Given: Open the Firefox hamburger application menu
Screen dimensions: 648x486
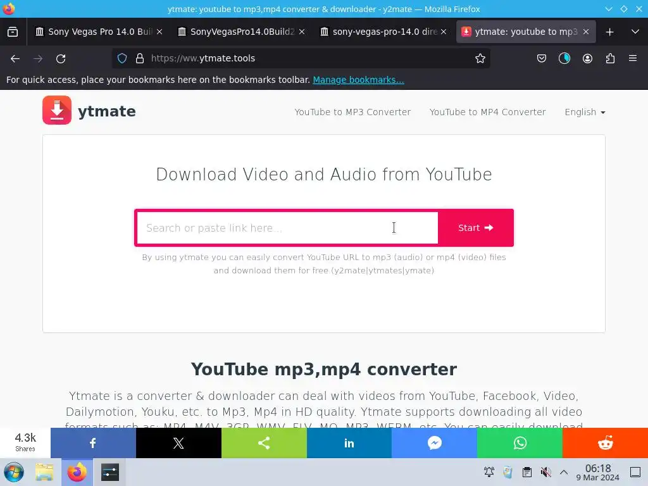Looking at the screenshot, I should coord(633,58).
